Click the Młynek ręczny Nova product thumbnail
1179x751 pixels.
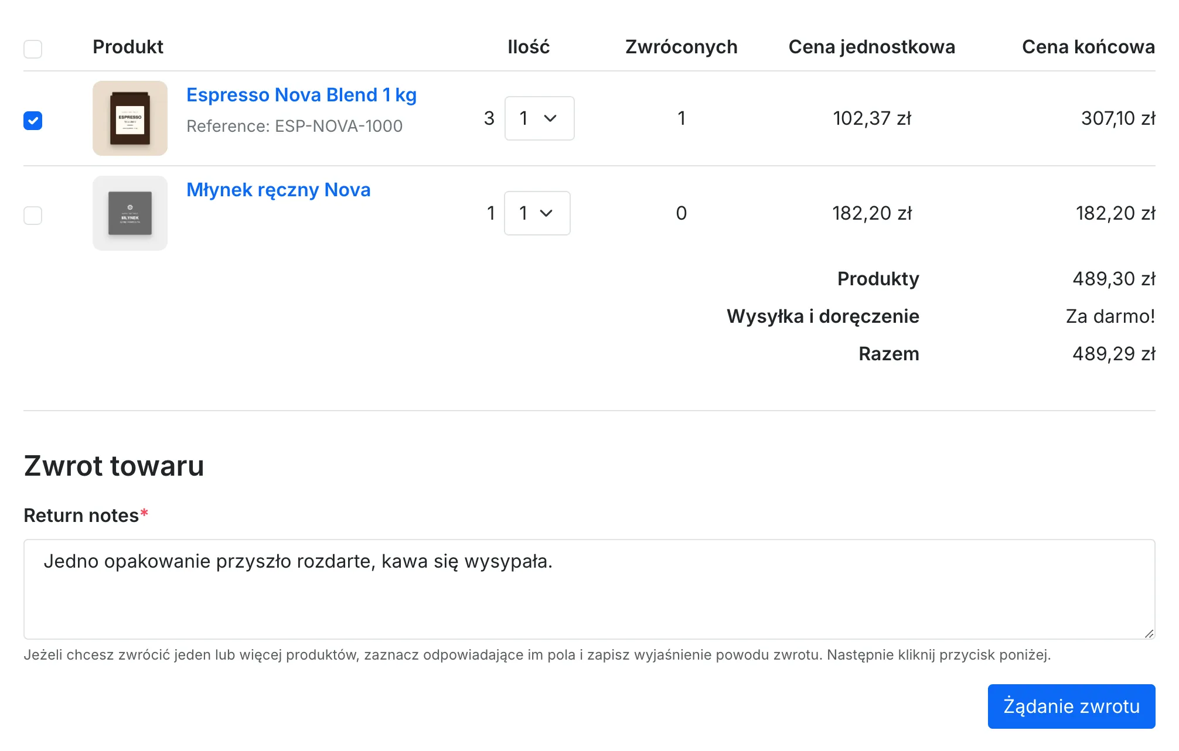pyautogui.click(x=130, y=213)
